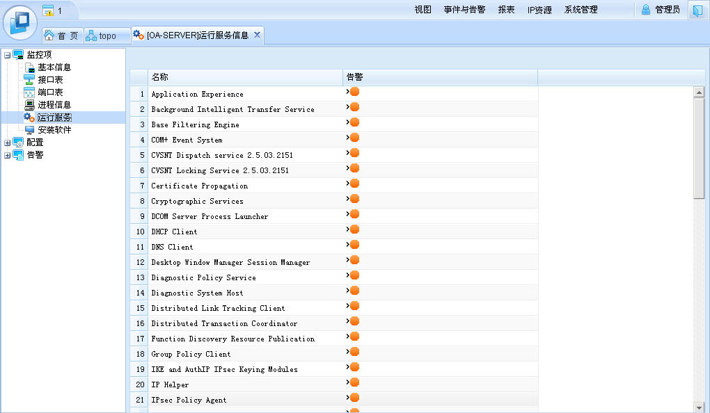The image size is (710, 413).
Task: Click the scrollbar up arrow
Action: point(699,92)
